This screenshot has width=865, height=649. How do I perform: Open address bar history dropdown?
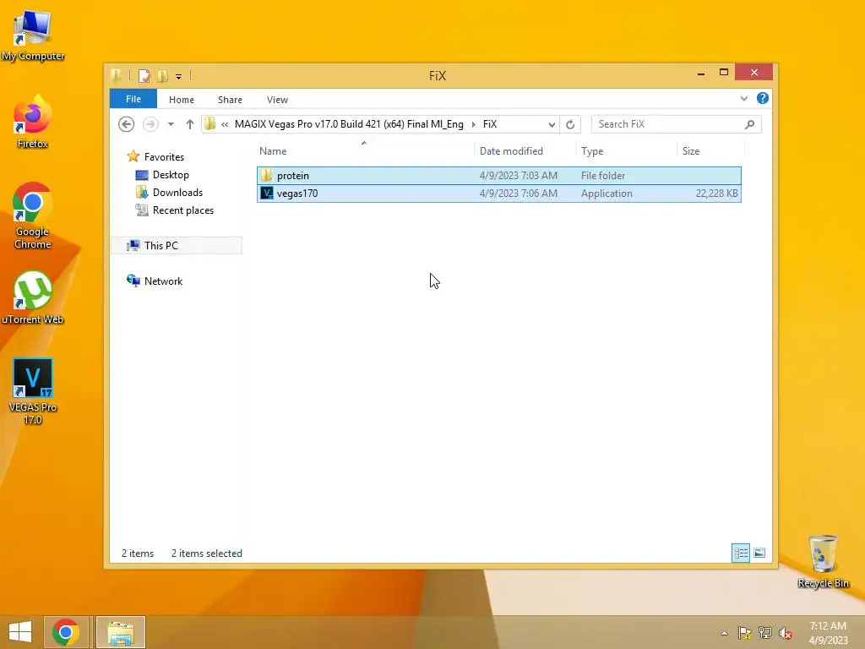click(x=552, y=125)
